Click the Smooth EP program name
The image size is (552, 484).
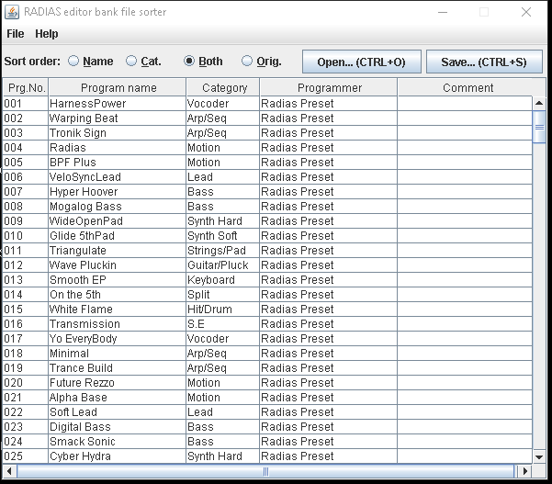click(x=117, y=280)
